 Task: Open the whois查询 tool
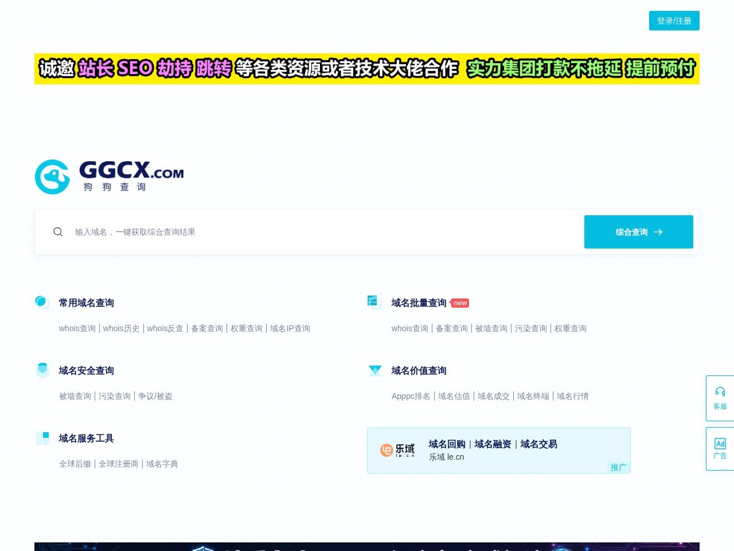click(77, 328)
